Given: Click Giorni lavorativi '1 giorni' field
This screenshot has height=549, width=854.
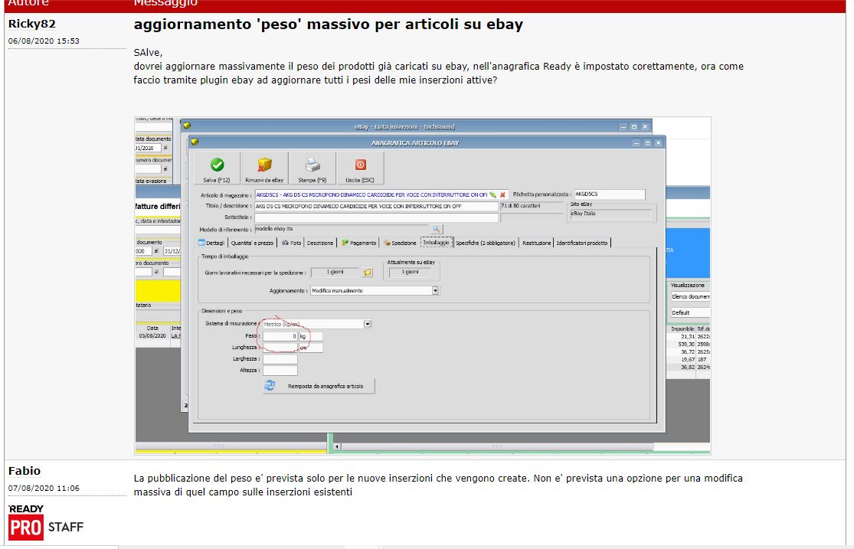Looking at the screenshot, I should point(335,273).
